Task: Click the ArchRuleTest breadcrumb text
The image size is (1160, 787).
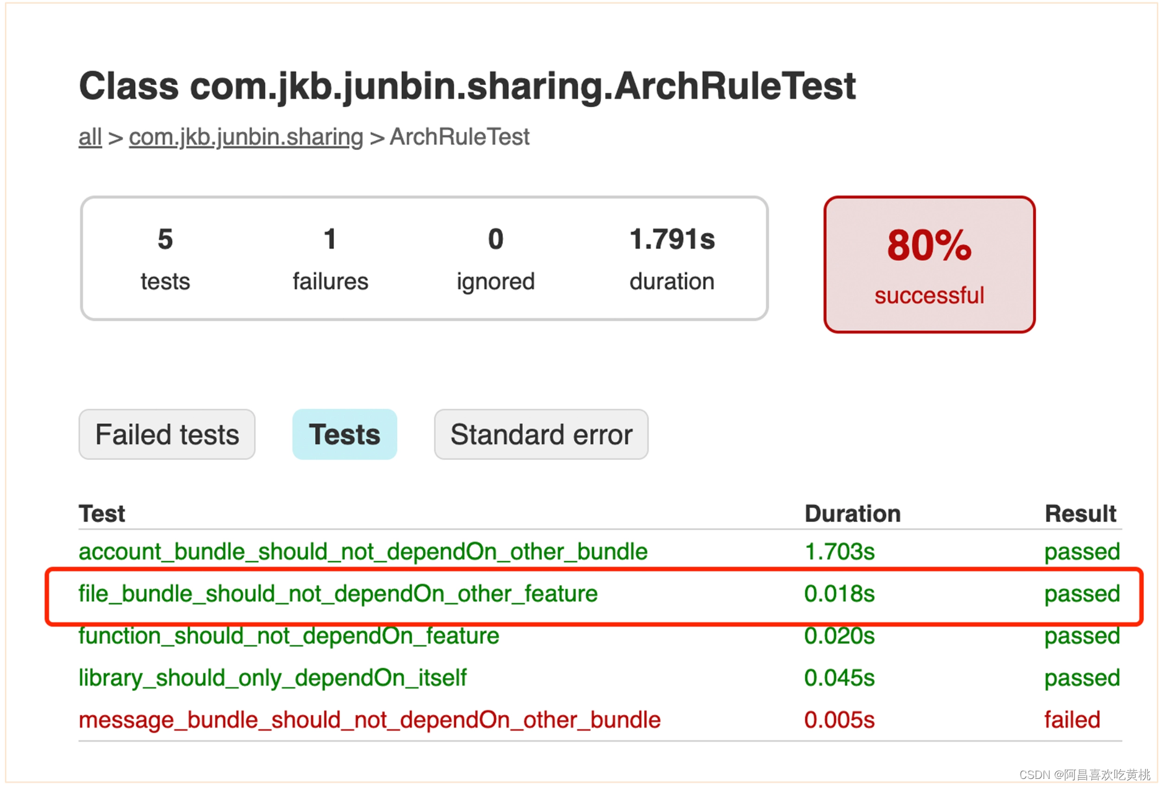Action: 460,137
